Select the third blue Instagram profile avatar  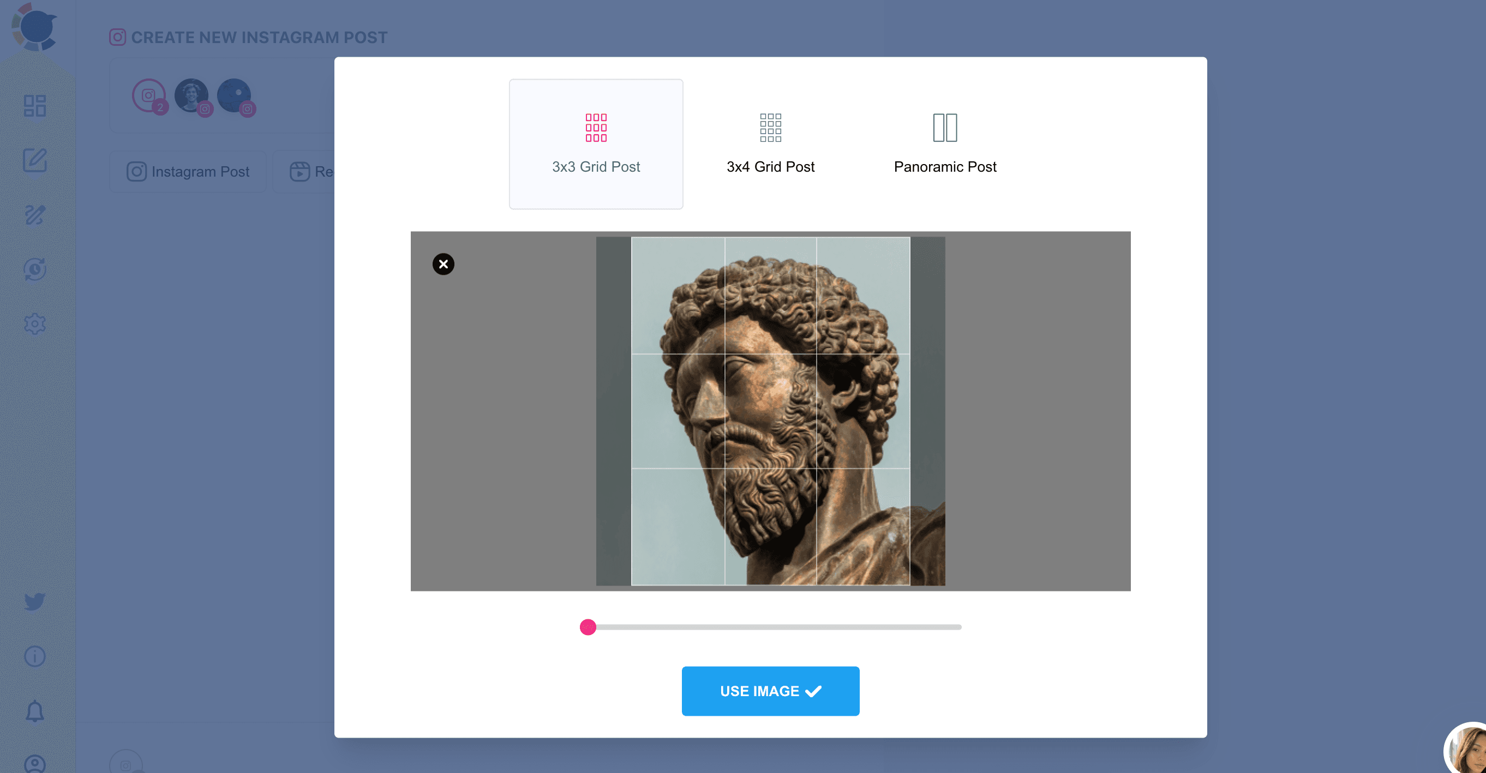(235, 97)
